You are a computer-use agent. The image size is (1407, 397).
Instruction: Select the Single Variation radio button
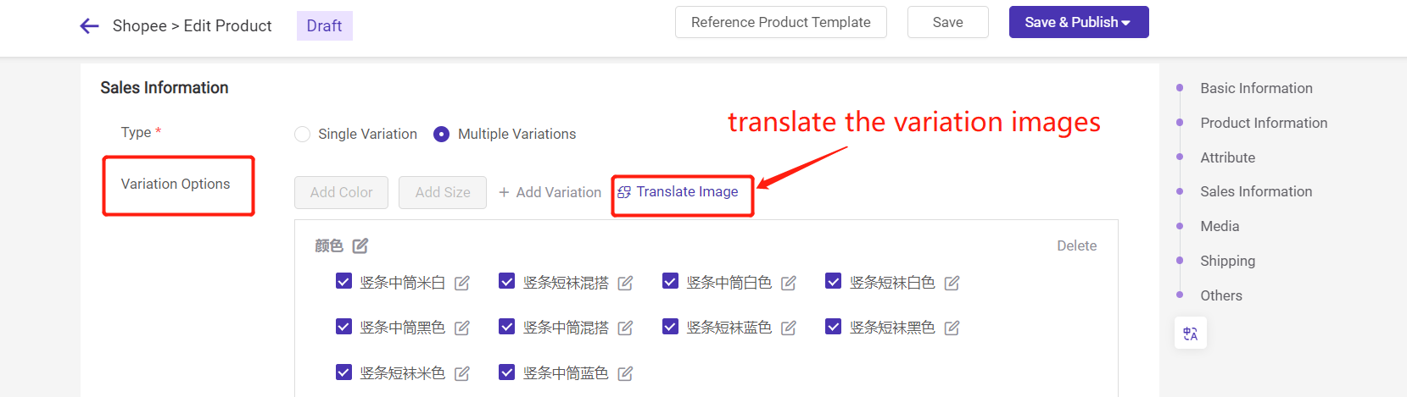[x=302, y=134]
